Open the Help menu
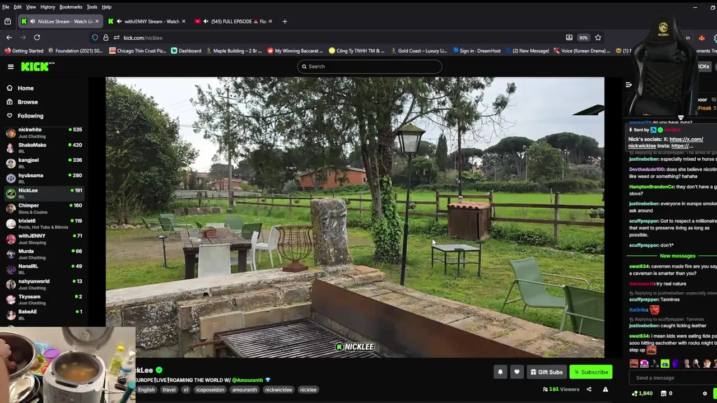 click(106, 7)
